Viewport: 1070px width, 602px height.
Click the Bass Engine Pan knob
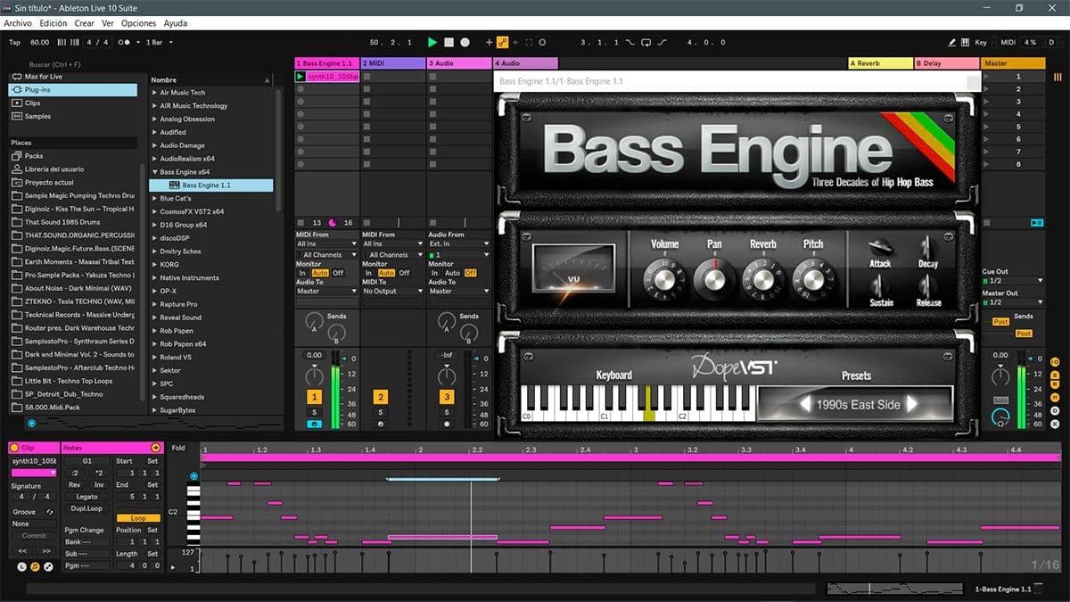[713, 279]
